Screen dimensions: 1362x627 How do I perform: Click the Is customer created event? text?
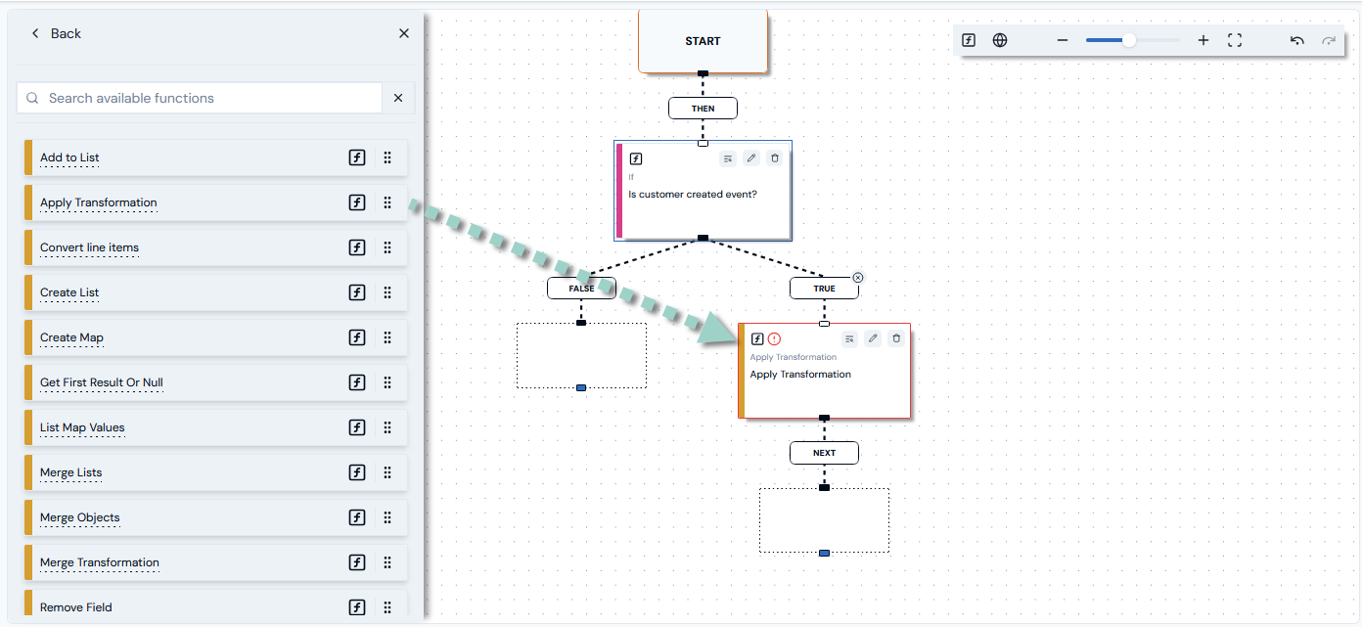pos(693,194)
